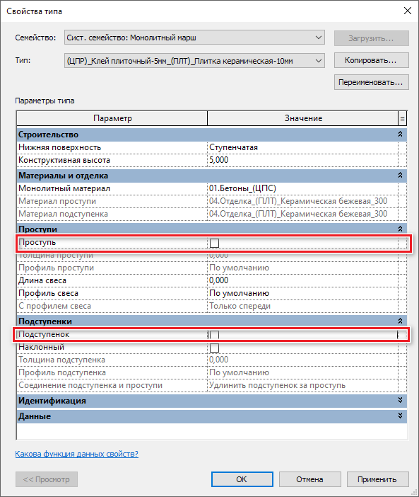Open the Семейство dropdown list
The image size is (419, 497).
pyautogui.click(x=194, y=38)
